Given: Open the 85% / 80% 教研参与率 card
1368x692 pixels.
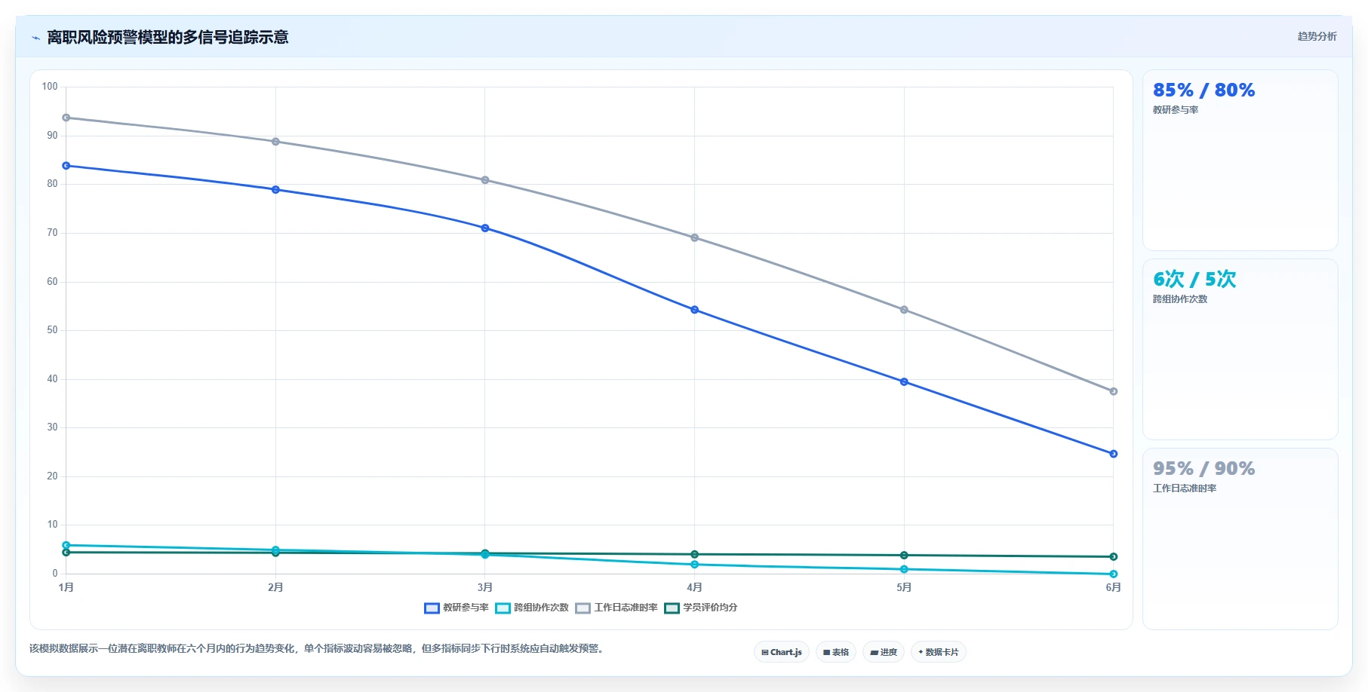Looking at the screenshot, I should pyautogui.click(x=1240, y=160).
